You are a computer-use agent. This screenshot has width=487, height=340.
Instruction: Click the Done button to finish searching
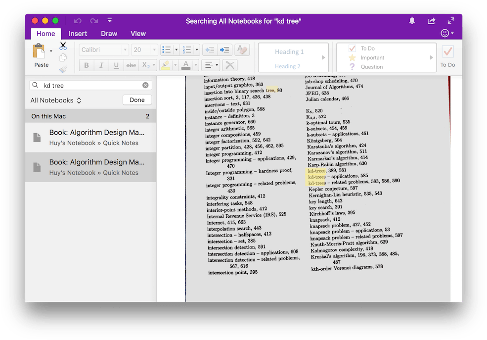point(137,99)
